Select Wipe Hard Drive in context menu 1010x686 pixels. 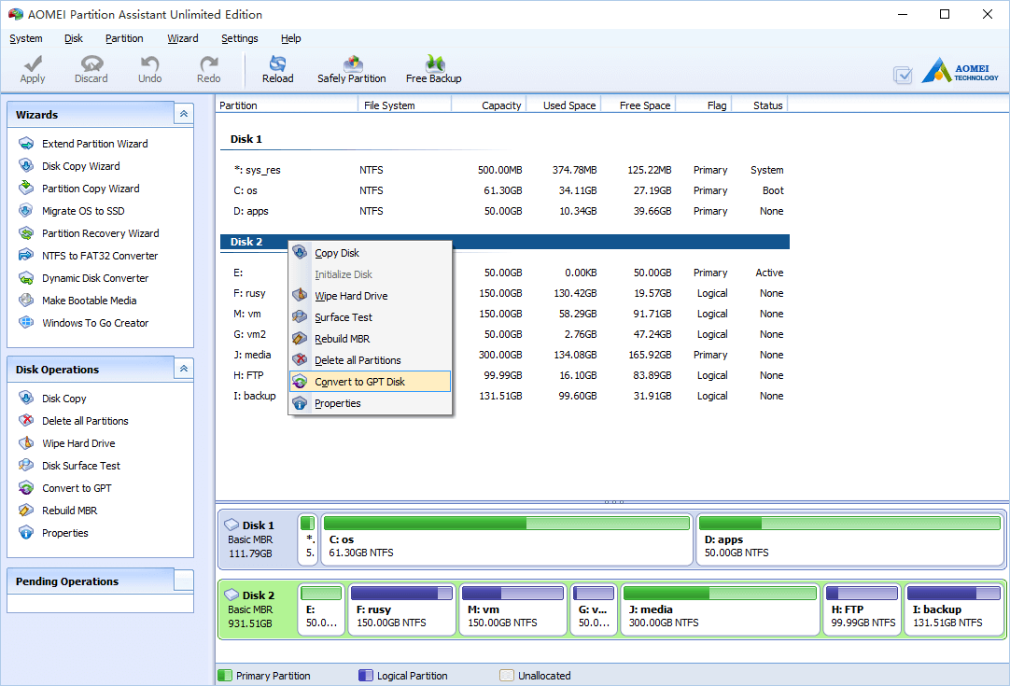(350, 296)
